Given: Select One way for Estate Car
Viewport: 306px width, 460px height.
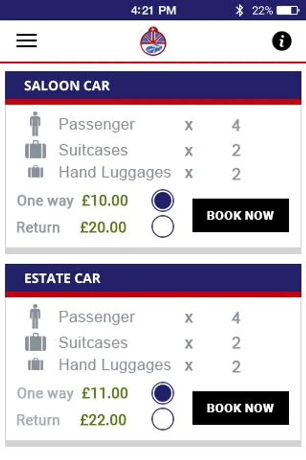Looking at the screenshot, I should coord(163,394).
